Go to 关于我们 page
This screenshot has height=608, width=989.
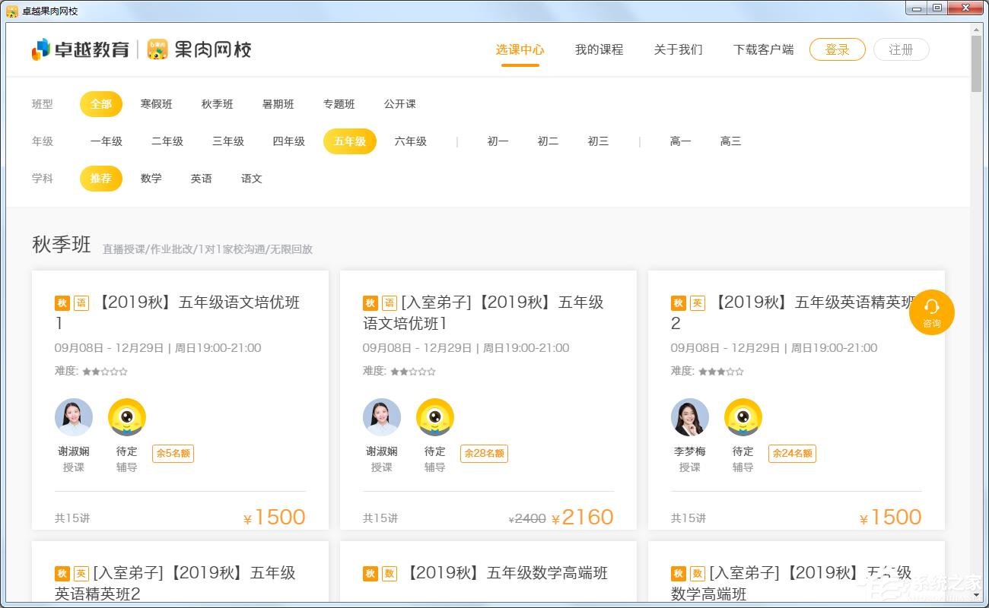click(678, 49)
